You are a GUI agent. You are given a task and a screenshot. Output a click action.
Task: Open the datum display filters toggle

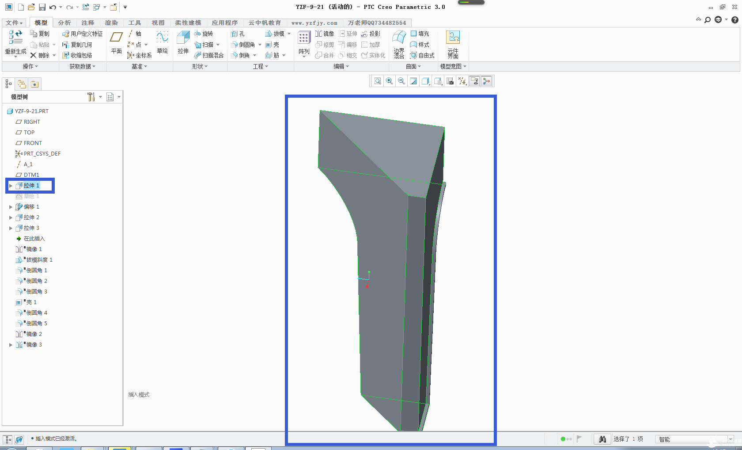click(x=462, y=81)
